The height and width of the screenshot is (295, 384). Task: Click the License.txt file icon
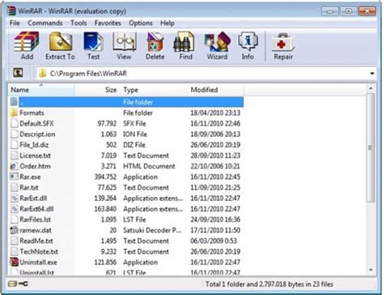[14, 156]
